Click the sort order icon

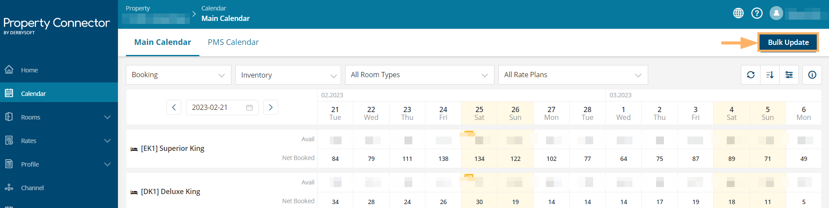[770, 75]
